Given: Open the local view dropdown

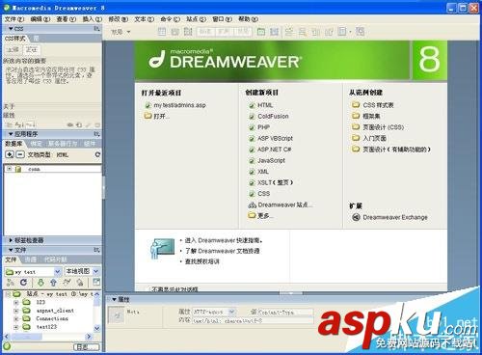Looking at the screenshot, I should pos(95,271).
